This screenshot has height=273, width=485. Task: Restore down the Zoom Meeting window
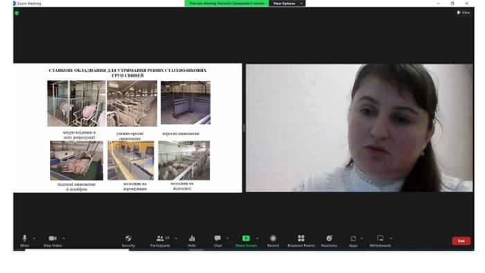click(452, 3)
